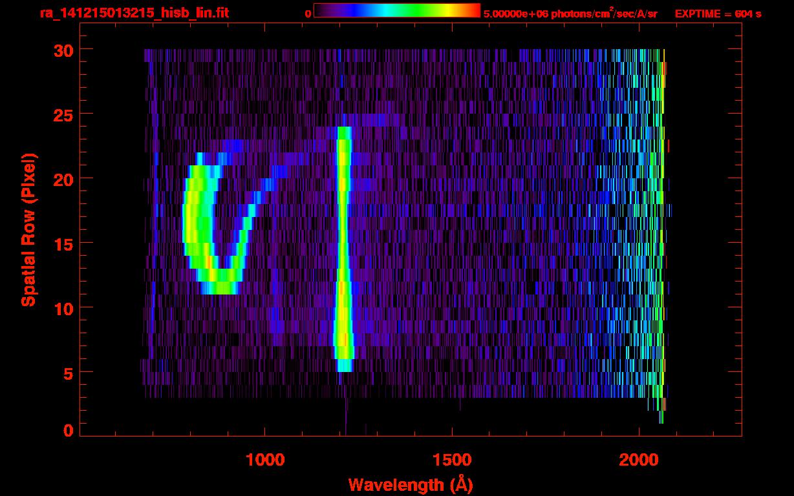The width and height of the screenshot is (794, 496).
Task: Click the bright vertical emission line near 1216 Å
Action: 343,249
